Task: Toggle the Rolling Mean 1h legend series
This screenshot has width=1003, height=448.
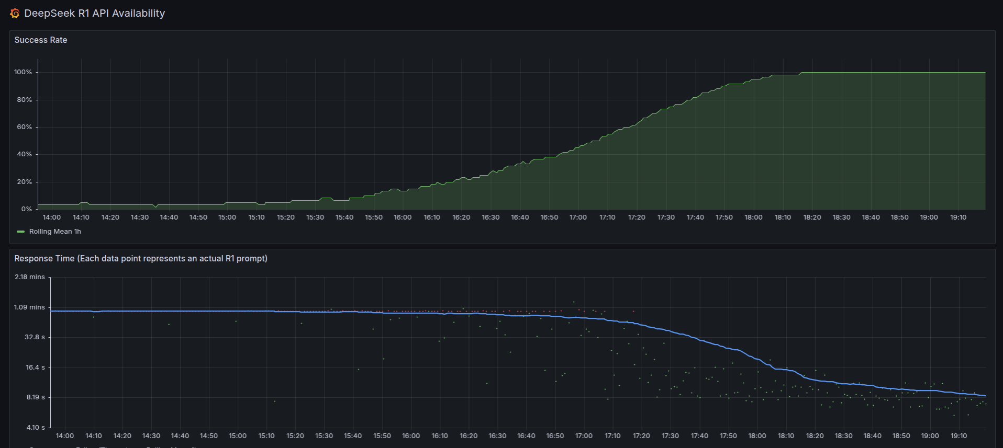Action: pyautogui.click(x=55, y=232)
